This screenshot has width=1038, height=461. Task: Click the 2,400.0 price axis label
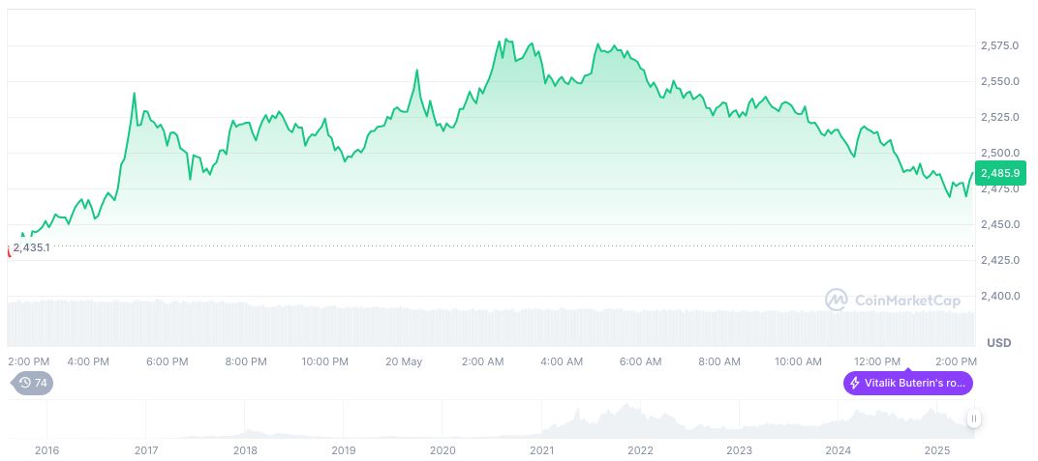click(999, 296)
